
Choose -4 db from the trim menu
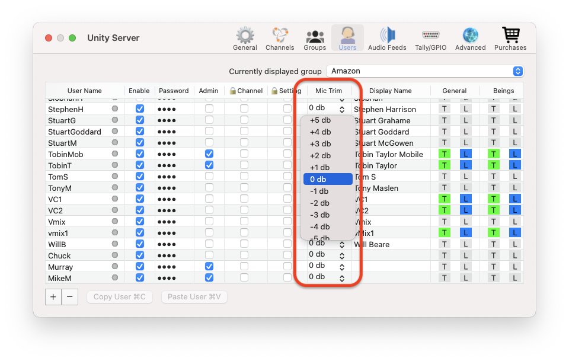[x=328, y=227]
